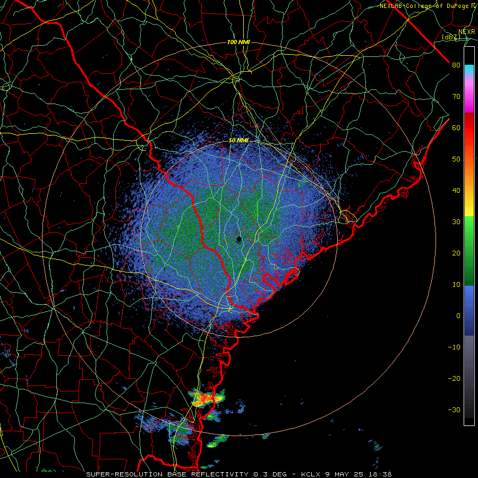The image size is (478, 478).
Task: Click the 100 NMI range ring label
Action: point(238,42)
